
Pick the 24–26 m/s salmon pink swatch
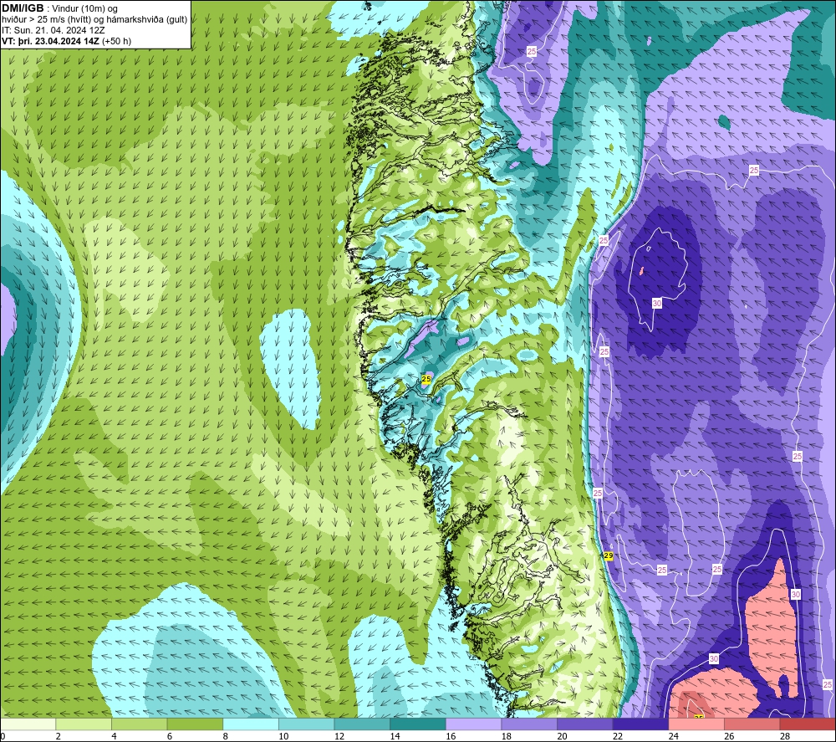coord(696,724)
